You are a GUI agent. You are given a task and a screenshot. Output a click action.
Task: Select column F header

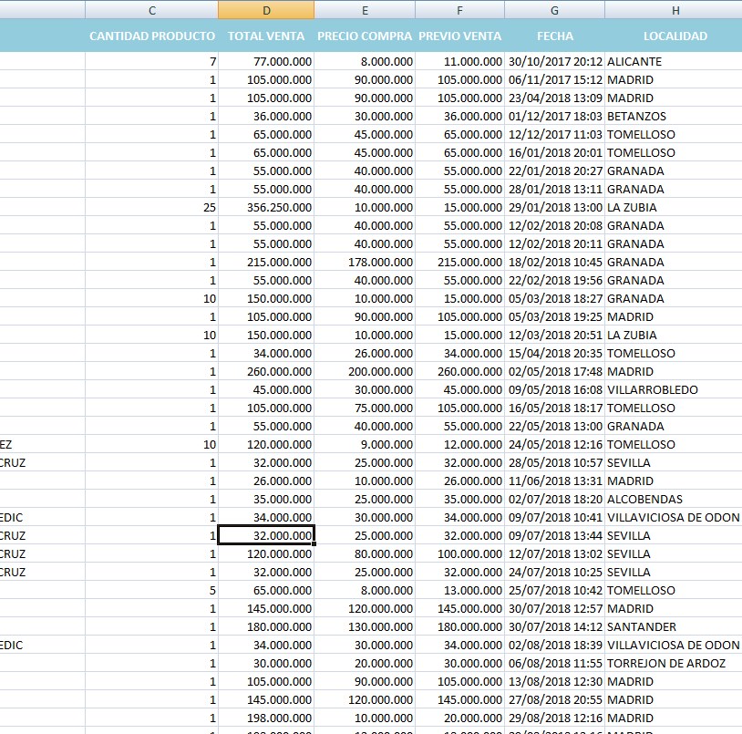point(460,10)
